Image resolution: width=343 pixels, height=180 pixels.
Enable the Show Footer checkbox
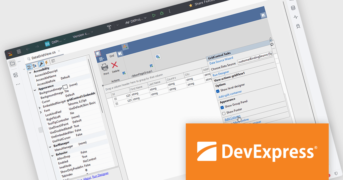point(224,113)
